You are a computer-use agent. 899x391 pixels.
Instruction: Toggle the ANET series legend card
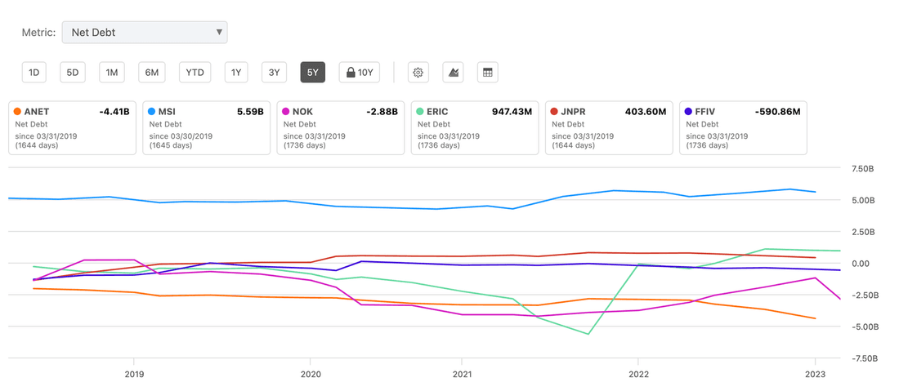[x=72, y=128]
